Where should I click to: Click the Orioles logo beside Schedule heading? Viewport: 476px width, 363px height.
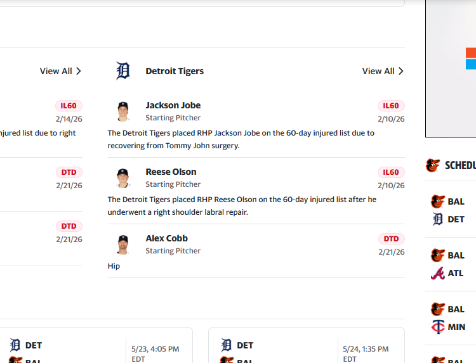tap(433, 165)
